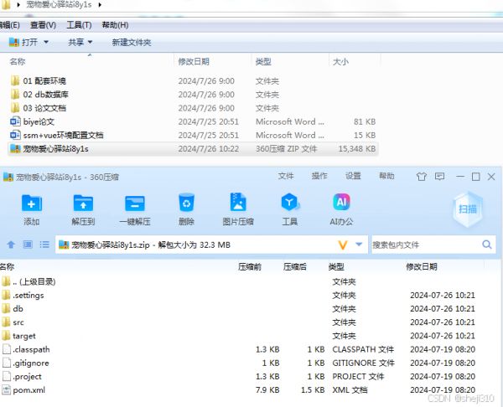Select the target folder in archive

(x=18, y=336)
